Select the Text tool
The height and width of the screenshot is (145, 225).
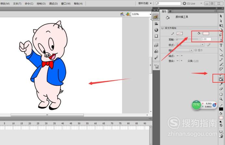click(221, 45)
